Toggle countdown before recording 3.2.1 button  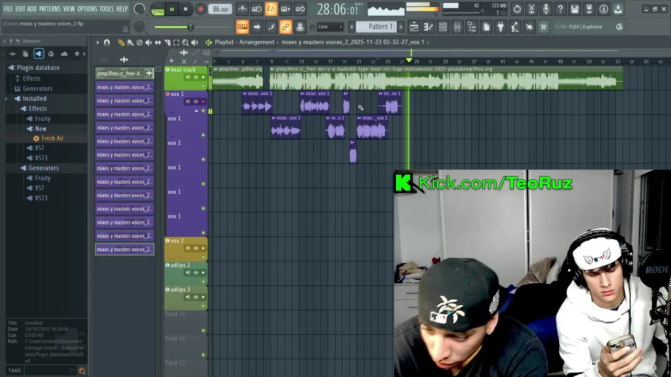click(x=271, y=9)
